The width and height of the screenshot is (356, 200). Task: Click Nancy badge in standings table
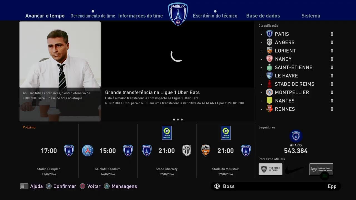pos(269,59)
